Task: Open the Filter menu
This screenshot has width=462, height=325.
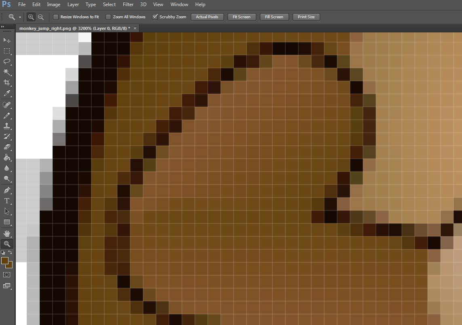Action: point(128,4)
